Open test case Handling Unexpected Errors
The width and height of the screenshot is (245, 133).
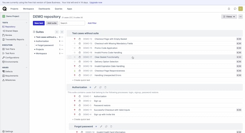pos(108,75)
